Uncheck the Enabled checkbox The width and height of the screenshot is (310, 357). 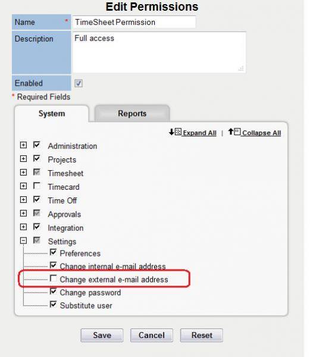click(79, 83)
